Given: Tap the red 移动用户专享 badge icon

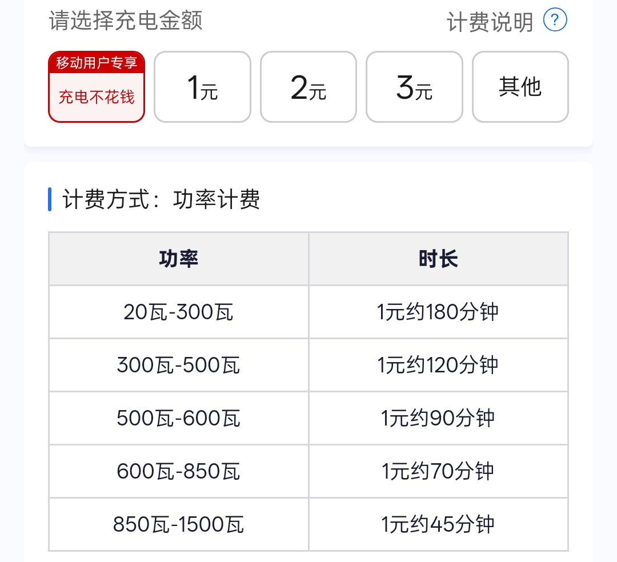Looking at the screenshot, I should pyautogui.click(x=96, y=63).
